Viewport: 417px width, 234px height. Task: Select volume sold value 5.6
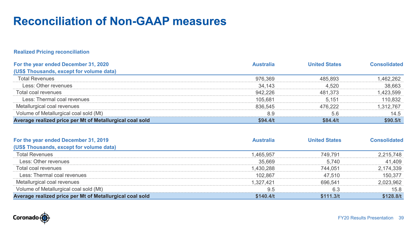tap(335, 114)
